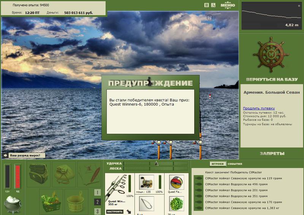The image size is (304, 215).
Task: Click the time value 12:20 ПТ
Action: click(32, 13)
